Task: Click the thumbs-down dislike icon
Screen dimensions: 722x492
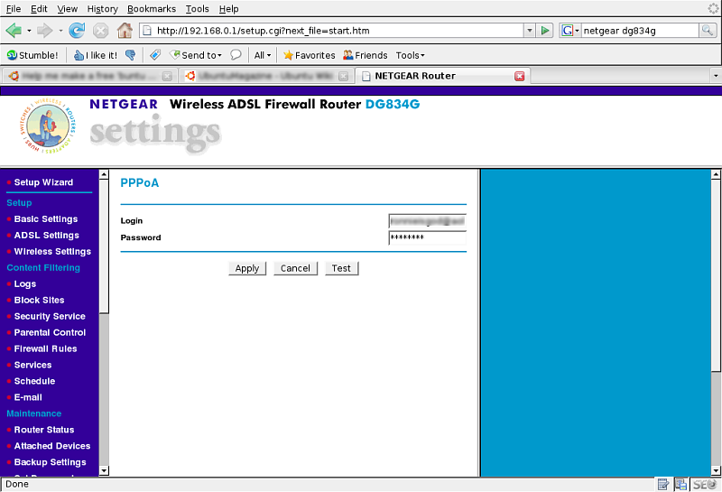Action: [x=131, y=55]
